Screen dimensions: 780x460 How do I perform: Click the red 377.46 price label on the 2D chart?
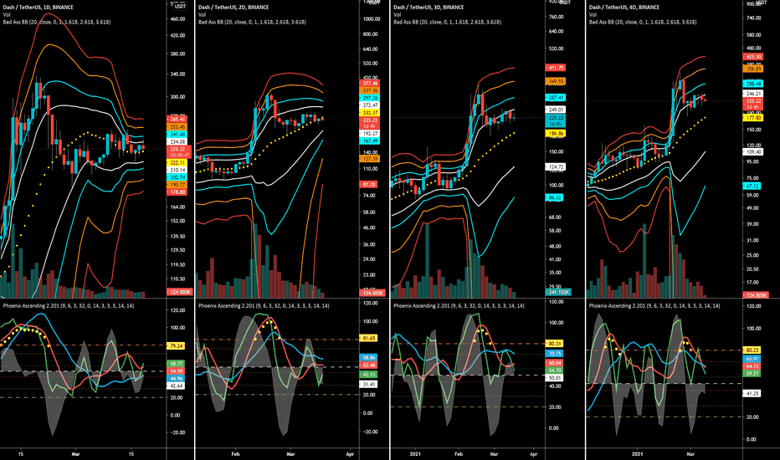(370, 84)
